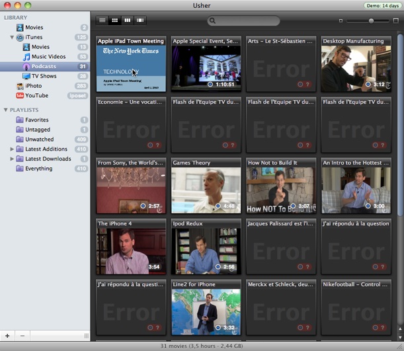404x351 pixels.
Task: Select the Apple iPad Town Meeting video
Action: [131, 64]
